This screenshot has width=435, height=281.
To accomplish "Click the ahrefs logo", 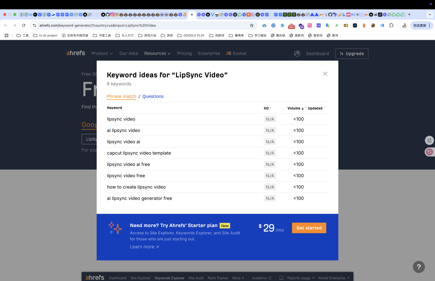I will (75, 53).
